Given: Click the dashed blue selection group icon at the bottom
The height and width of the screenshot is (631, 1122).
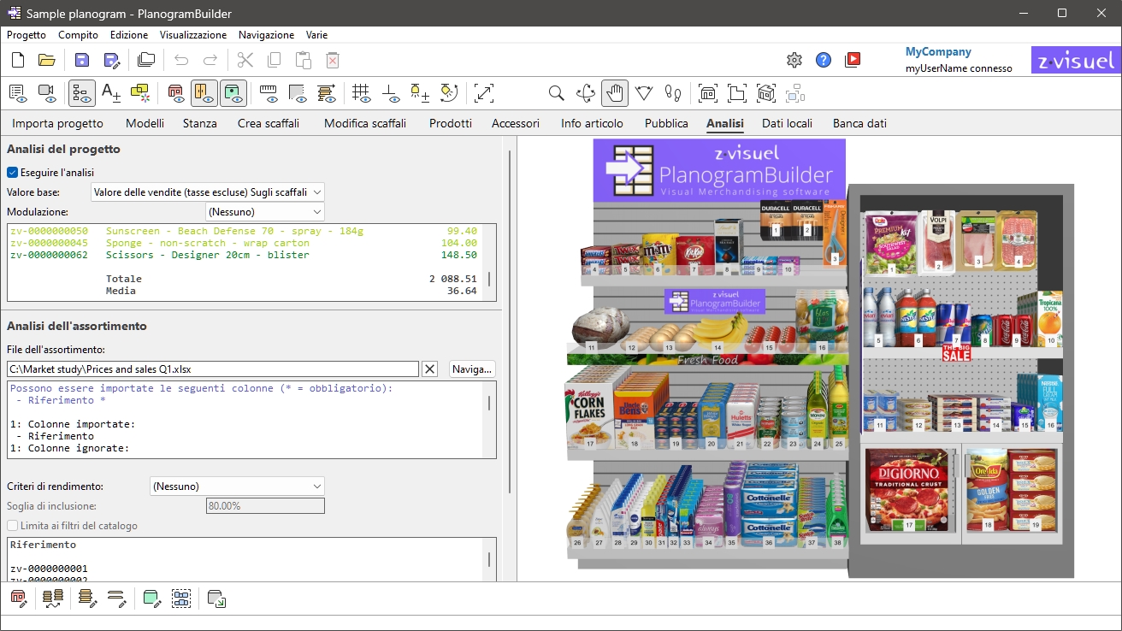Looking at the screenshot, I should tap(181, 599).
